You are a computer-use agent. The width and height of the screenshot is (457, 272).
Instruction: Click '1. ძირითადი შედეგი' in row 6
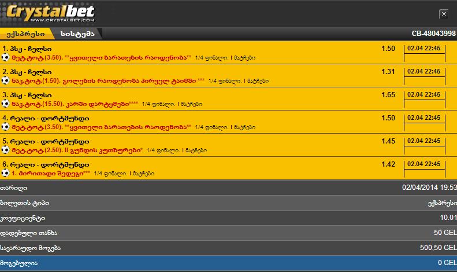51,173
